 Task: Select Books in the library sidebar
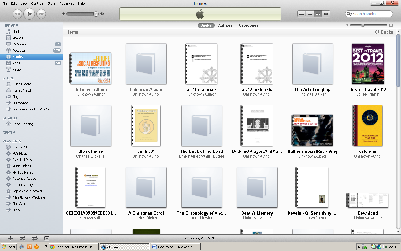point(31,57)
